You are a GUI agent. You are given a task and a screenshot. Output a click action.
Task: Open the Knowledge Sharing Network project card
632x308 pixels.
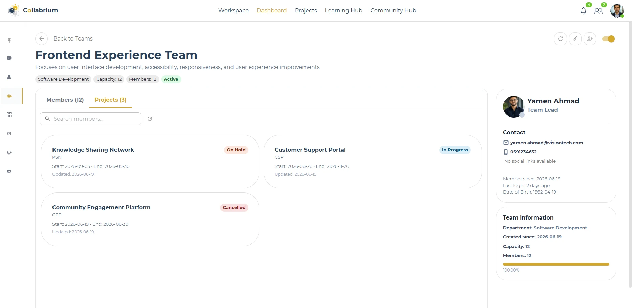[x=150, y=162]
